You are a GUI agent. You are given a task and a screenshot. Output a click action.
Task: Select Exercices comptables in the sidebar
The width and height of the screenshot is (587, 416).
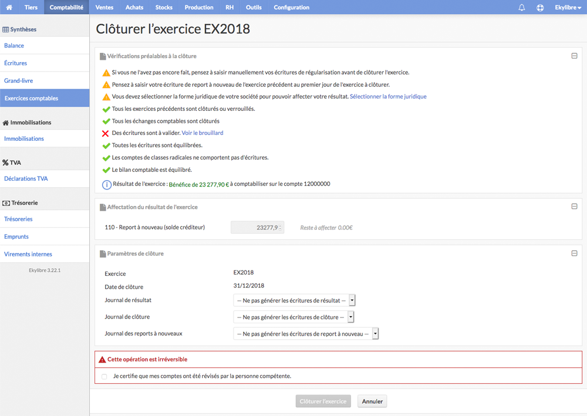45,99
